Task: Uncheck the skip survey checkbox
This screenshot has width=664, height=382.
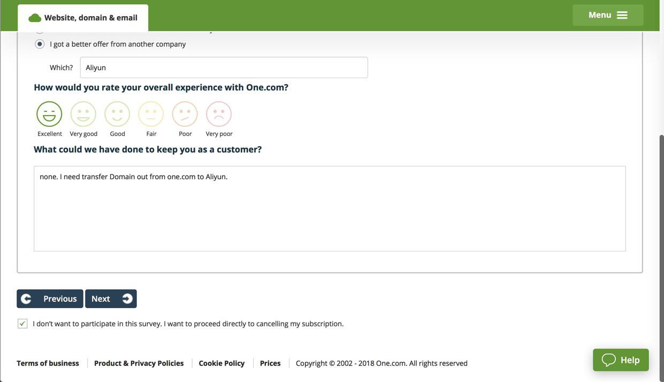Action: click(22, 324)
